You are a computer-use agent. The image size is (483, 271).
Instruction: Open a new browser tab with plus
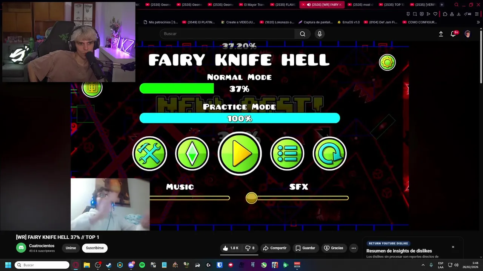click(x=442, y=5)
